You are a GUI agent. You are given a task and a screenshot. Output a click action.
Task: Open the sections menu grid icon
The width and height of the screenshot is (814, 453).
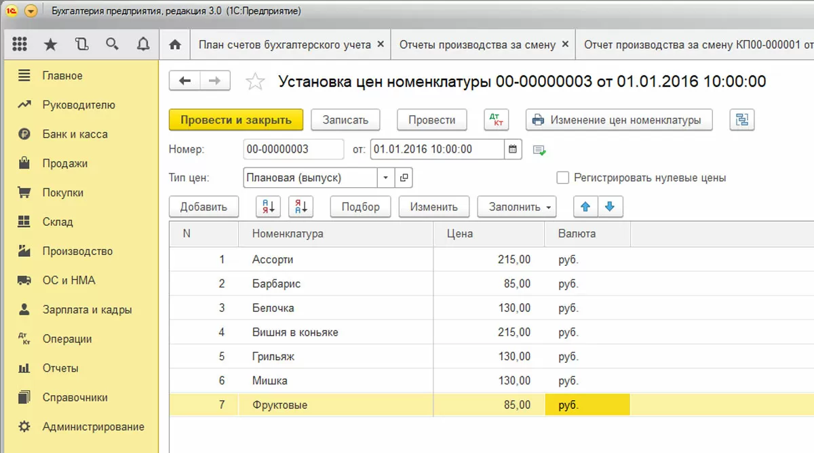click(x=20, y=45)
